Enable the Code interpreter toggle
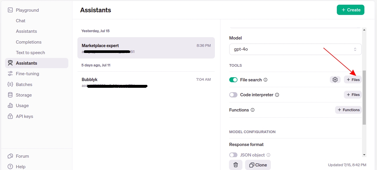Image resolution: width=377 pixels, height=170 pixels. pyautogui.click(x=233, y=95)
